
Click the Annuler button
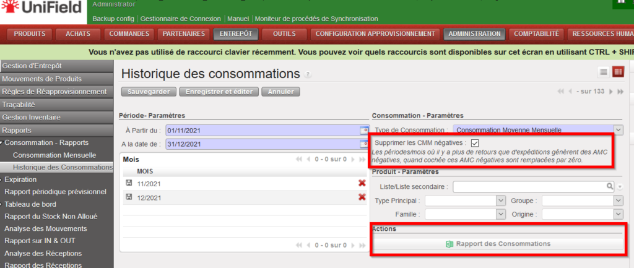click(x=280, y=92)
